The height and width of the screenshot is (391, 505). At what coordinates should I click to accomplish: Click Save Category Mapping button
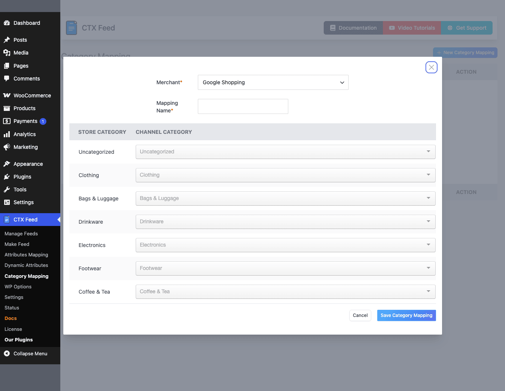[x=407, y=315]
